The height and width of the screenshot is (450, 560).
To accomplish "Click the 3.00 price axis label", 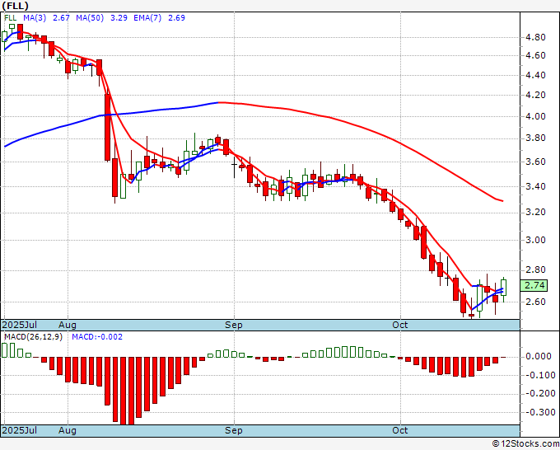I will click(x=535, y=240).
